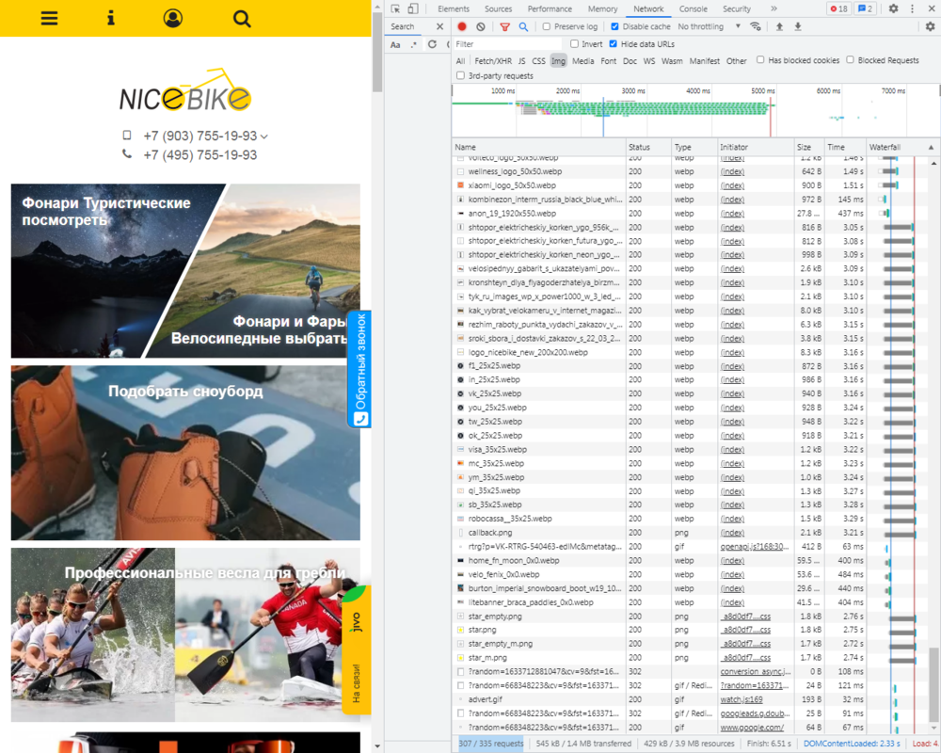Sort by the Waterfall column header
The width and height of the screenshot is (941, 753).
tap(902, 147)
